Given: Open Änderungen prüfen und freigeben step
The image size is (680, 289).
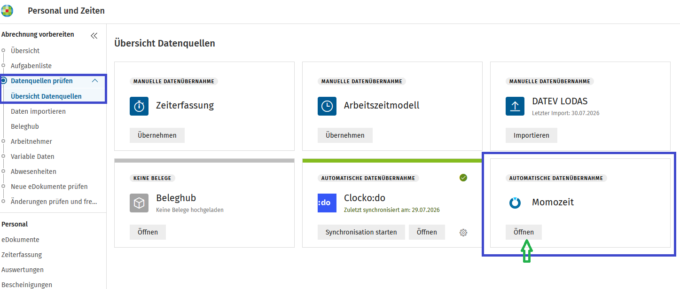Looking at the screenshot, I should pyautogui.click(x=54, y=202).
